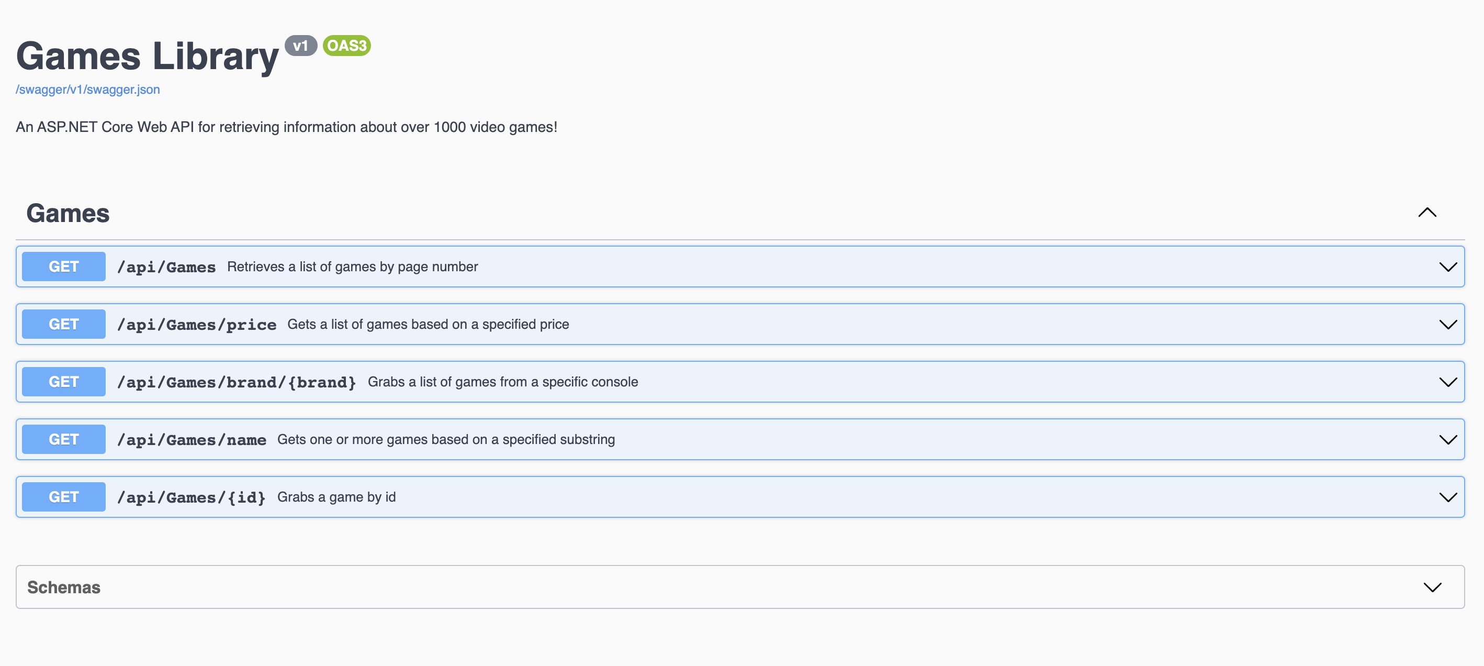Expand the /api/Games/brand/{brand} endpoint
This screenshot has width=1484, height=666.
point(1448,381)
